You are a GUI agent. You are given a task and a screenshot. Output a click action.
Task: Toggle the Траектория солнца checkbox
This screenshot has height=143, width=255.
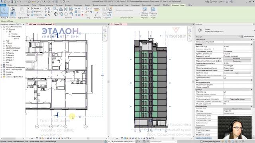coord(225,78)
